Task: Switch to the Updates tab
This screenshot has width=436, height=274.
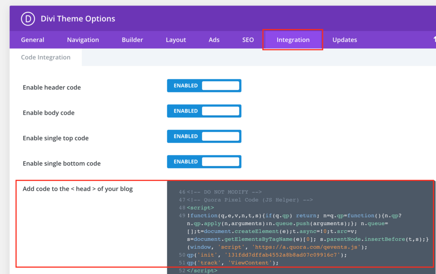Action: [344, 40]
